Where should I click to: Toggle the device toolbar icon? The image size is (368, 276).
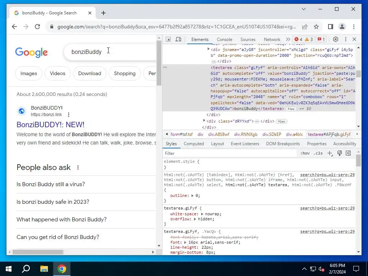click(178, 40)
